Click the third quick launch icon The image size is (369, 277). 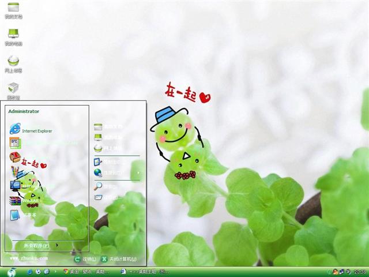tap(47, 272)
